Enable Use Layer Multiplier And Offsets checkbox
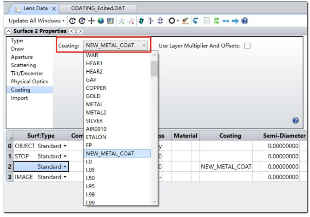 tap(247, 46)
